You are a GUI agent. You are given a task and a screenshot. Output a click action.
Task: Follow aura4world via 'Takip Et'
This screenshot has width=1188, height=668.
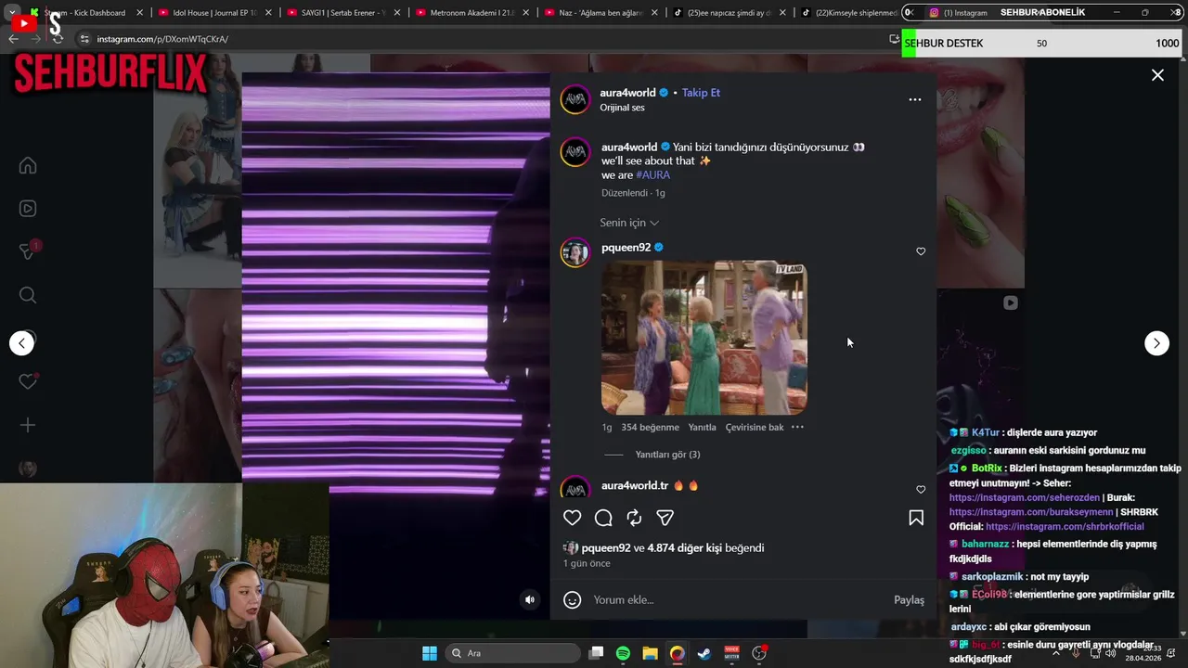point(701,93)
